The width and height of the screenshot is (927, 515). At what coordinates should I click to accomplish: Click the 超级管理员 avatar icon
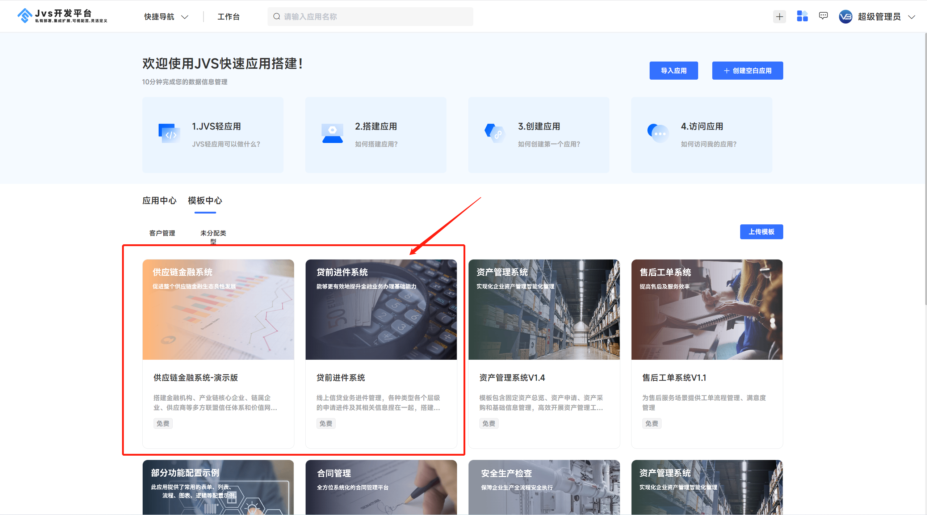tap(846, 17)
